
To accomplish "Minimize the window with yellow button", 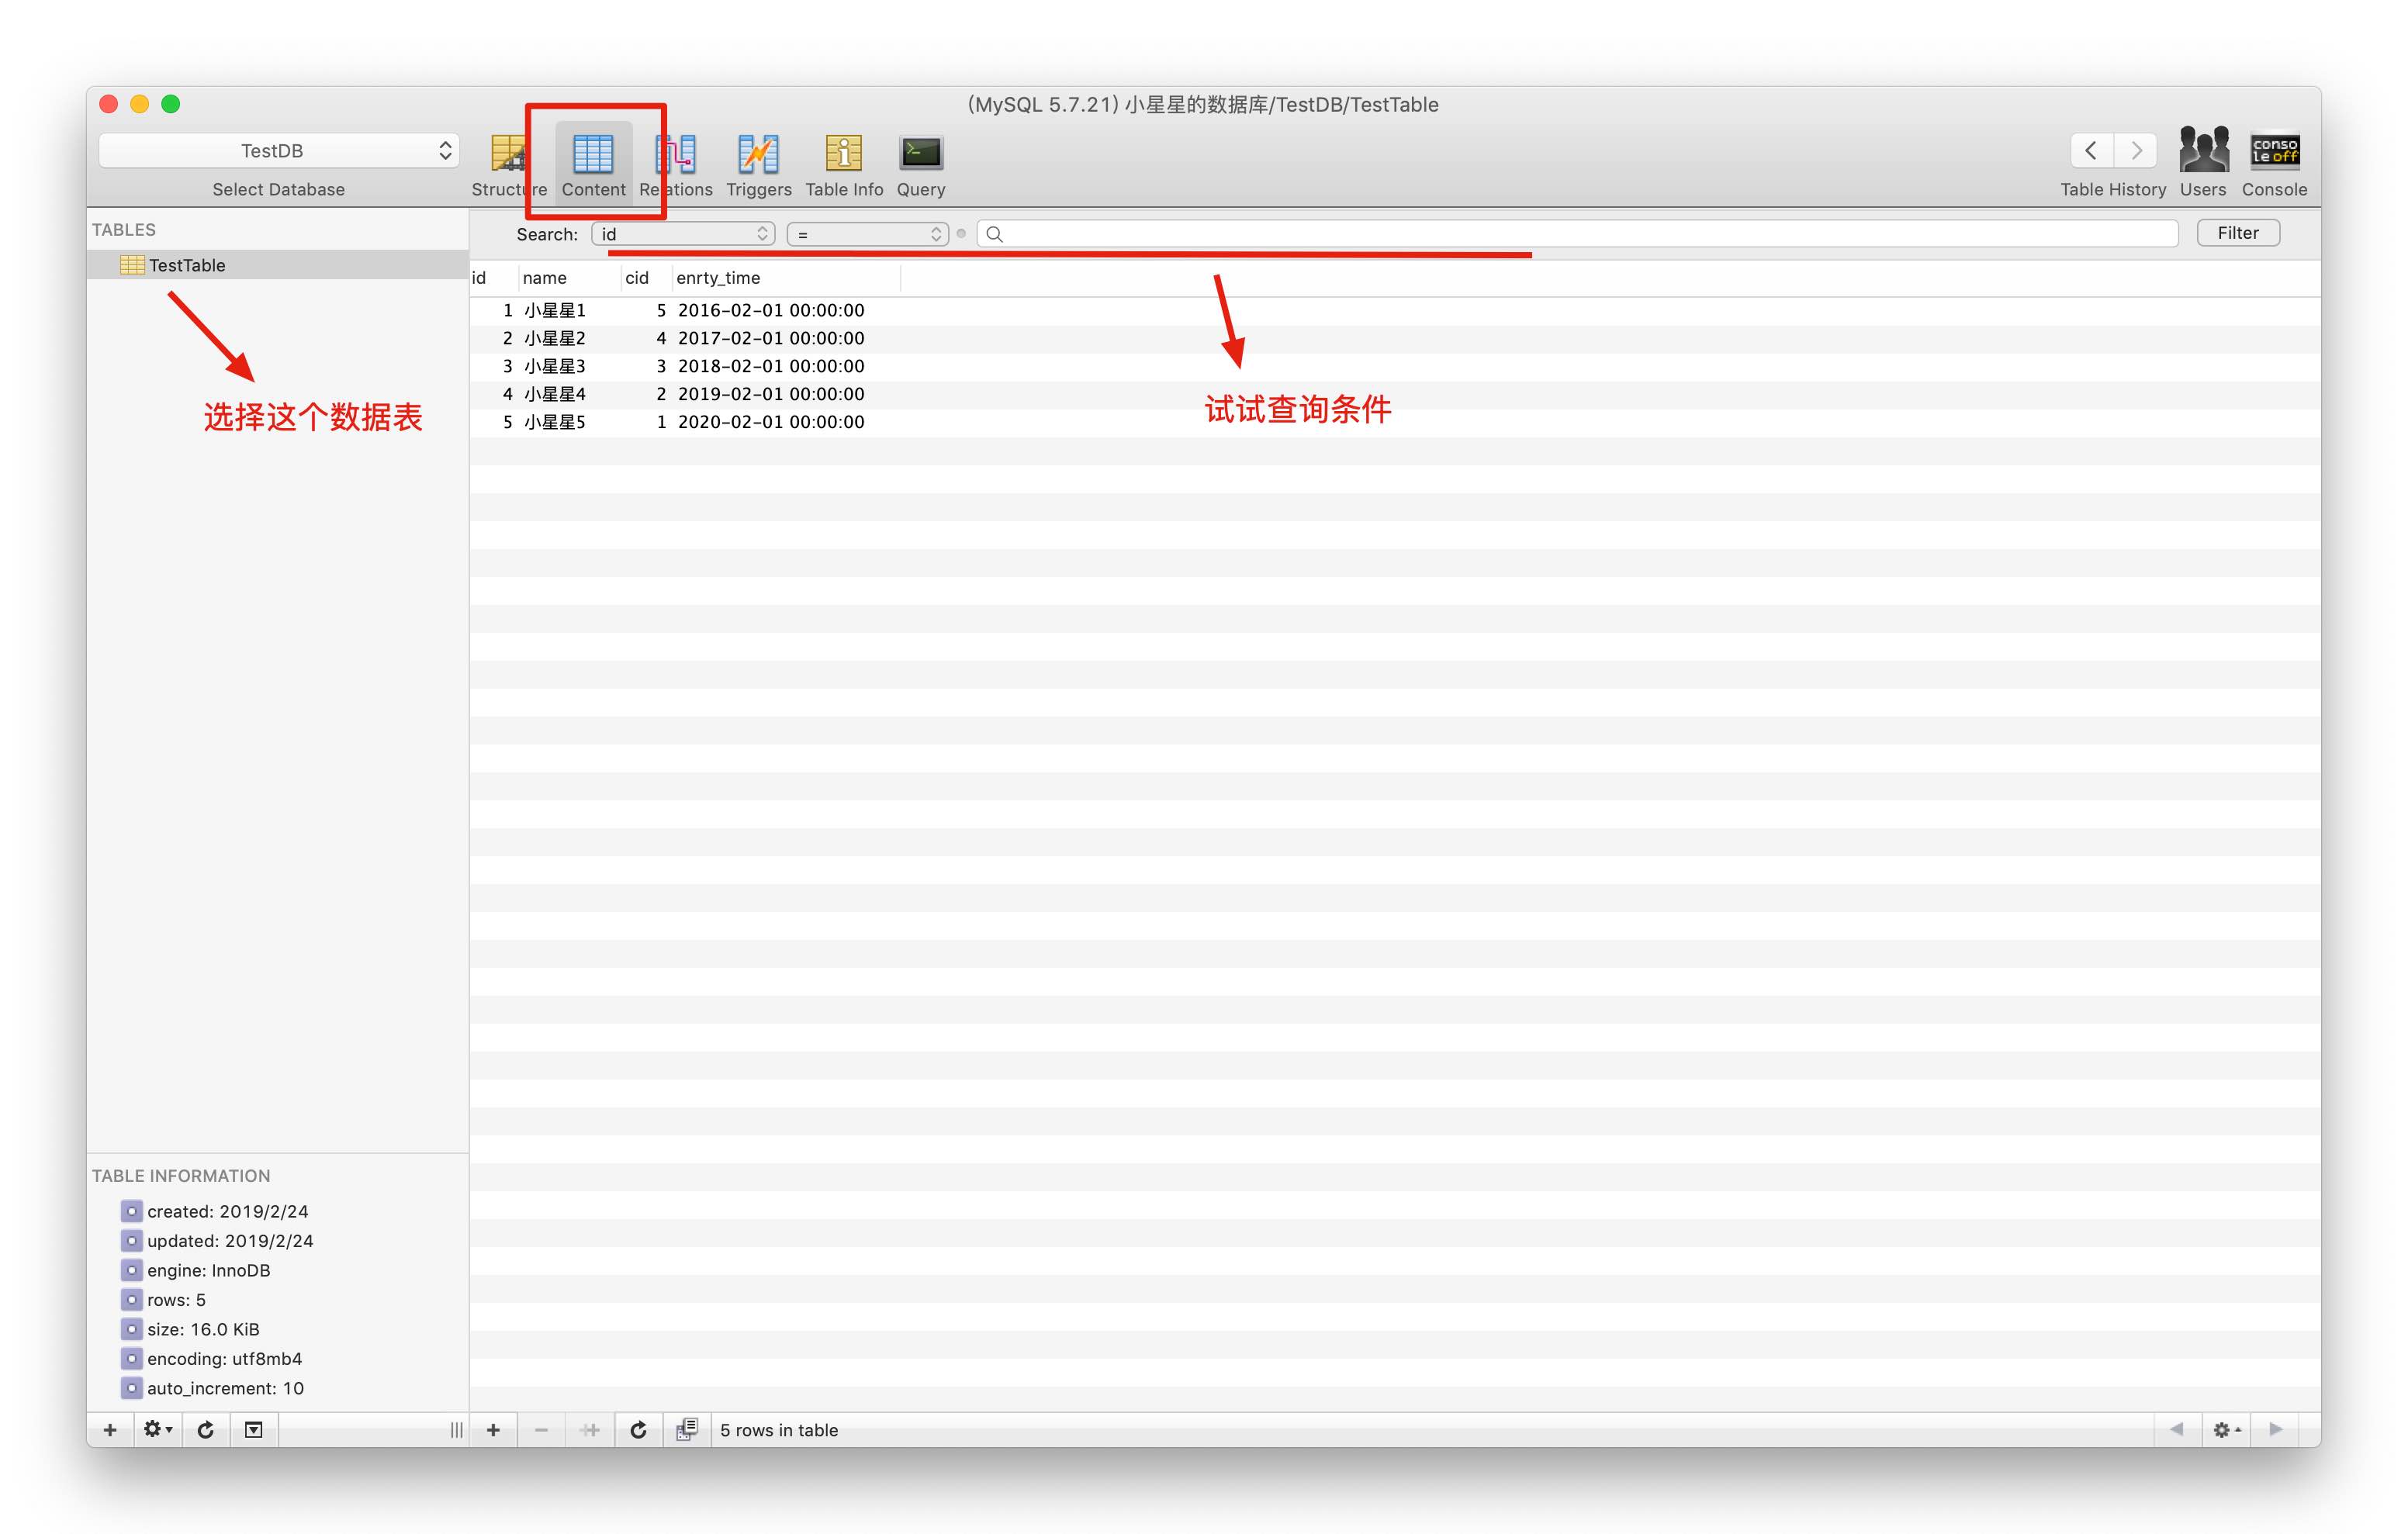I will tap(140, 104).
